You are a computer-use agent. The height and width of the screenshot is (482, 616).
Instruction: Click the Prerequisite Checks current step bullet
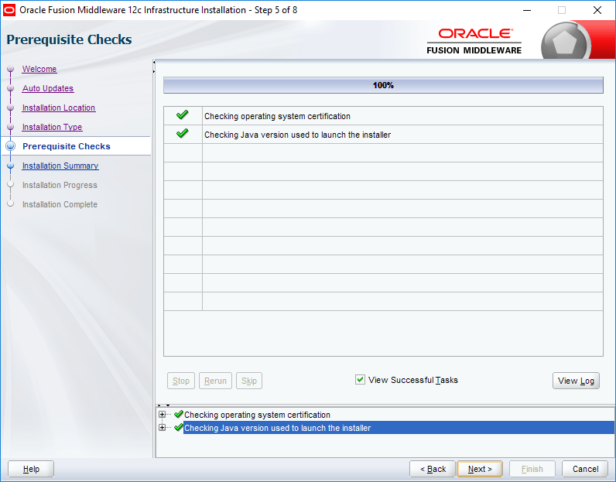11,146
